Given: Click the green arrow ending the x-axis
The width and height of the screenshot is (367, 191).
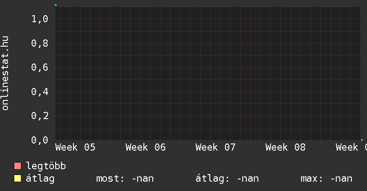Looking at the screenshot, I should coord(362,140).
